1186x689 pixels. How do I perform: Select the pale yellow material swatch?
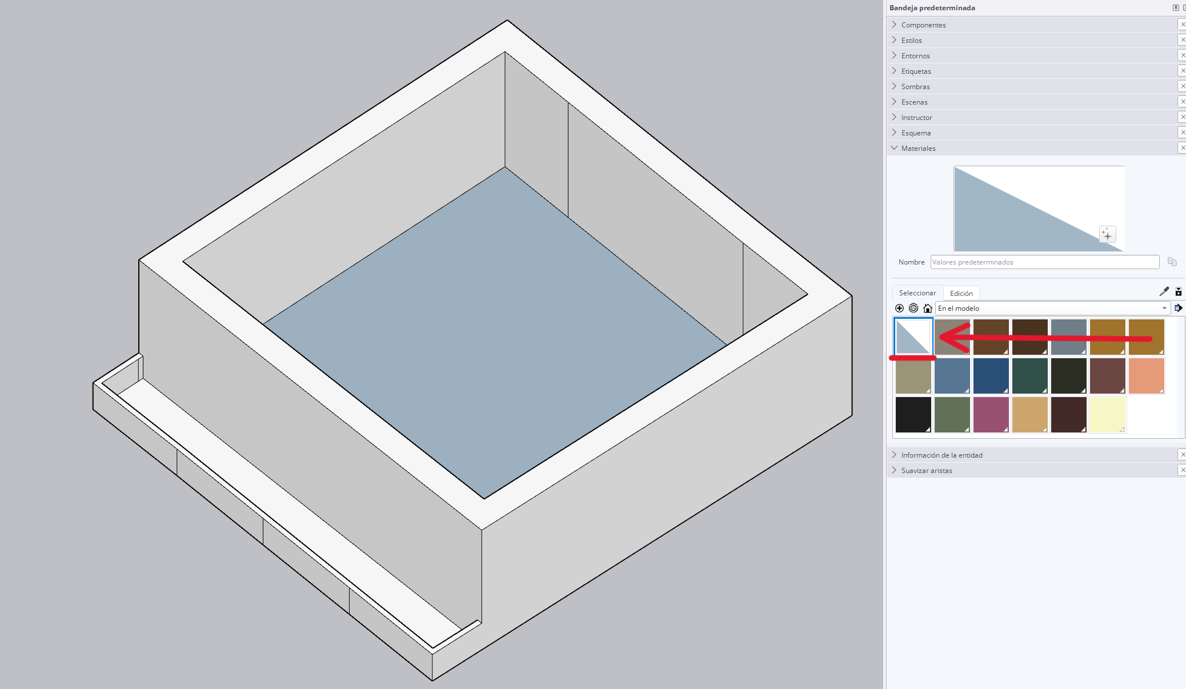click(x=1107, y=415)
